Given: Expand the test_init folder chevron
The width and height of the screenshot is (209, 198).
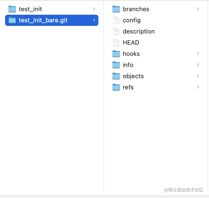Looking at the screenshot, I should click(x=94, y=9).
